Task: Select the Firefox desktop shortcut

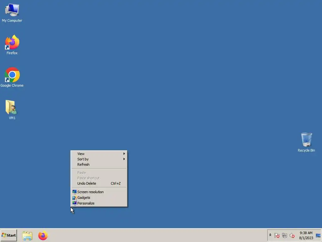Action: pos(12,45)
